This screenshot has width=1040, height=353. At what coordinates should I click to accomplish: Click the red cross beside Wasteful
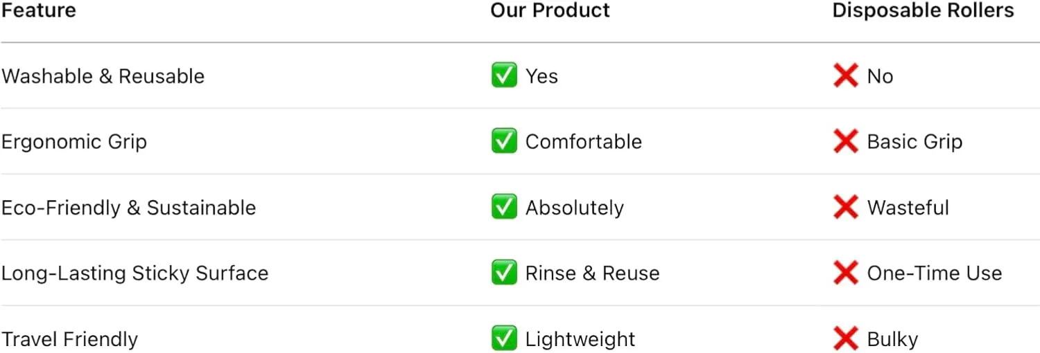pos(846,207)
